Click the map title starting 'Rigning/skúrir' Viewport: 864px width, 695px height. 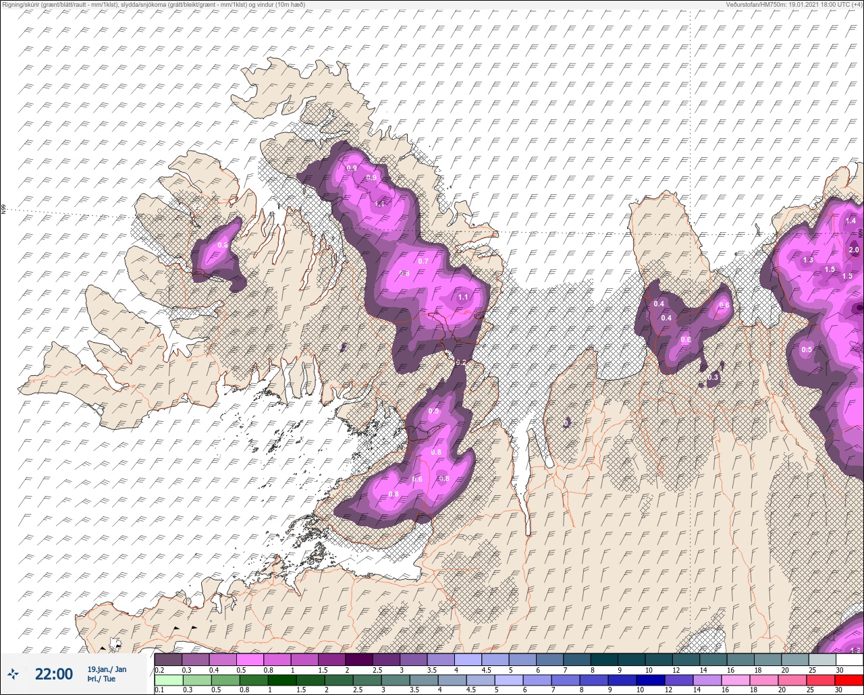(153, 5)
